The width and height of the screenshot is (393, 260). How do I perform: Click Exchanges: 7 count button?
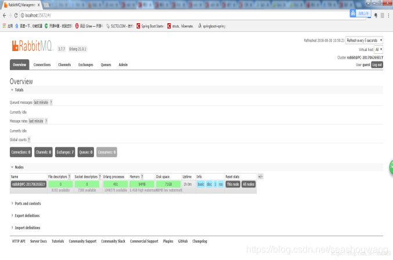coord(65,152)
